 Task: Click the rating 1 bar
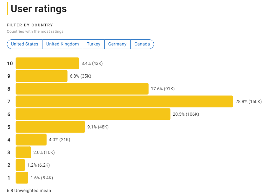[22, 178]
